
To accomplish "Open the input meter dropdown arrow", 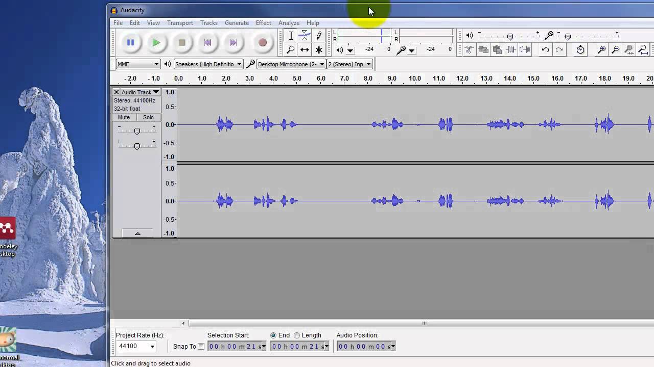I will coord(411,50).
